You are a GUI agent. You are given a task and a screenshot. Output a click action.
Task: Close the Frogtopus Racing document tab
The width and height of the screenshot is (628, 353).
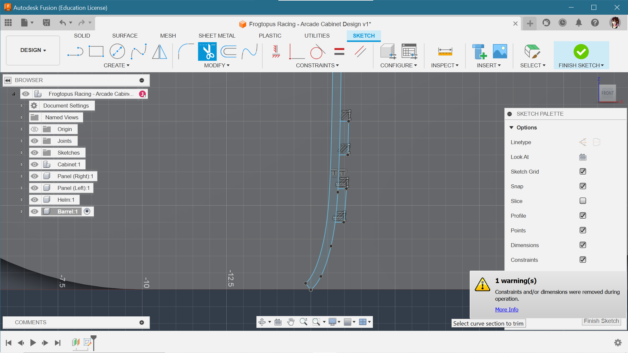(515, 24)
